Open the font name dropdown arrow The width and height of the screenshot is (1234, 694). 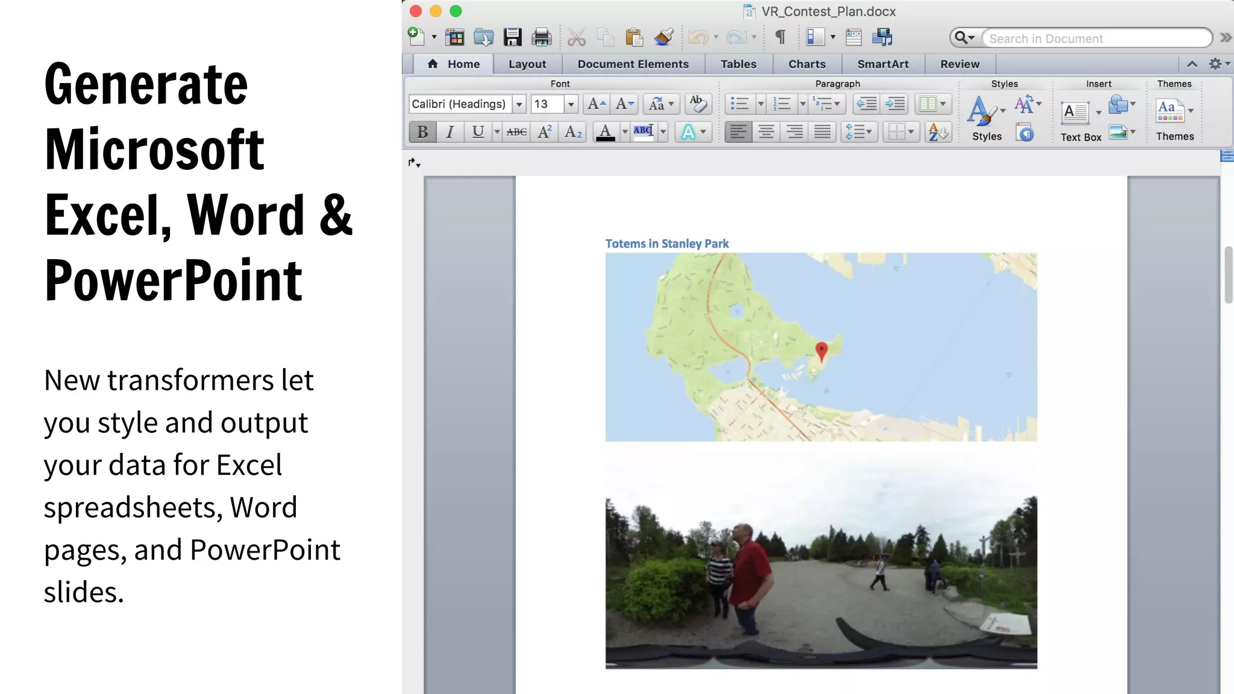pyautogui.click(x=519, y=104)
